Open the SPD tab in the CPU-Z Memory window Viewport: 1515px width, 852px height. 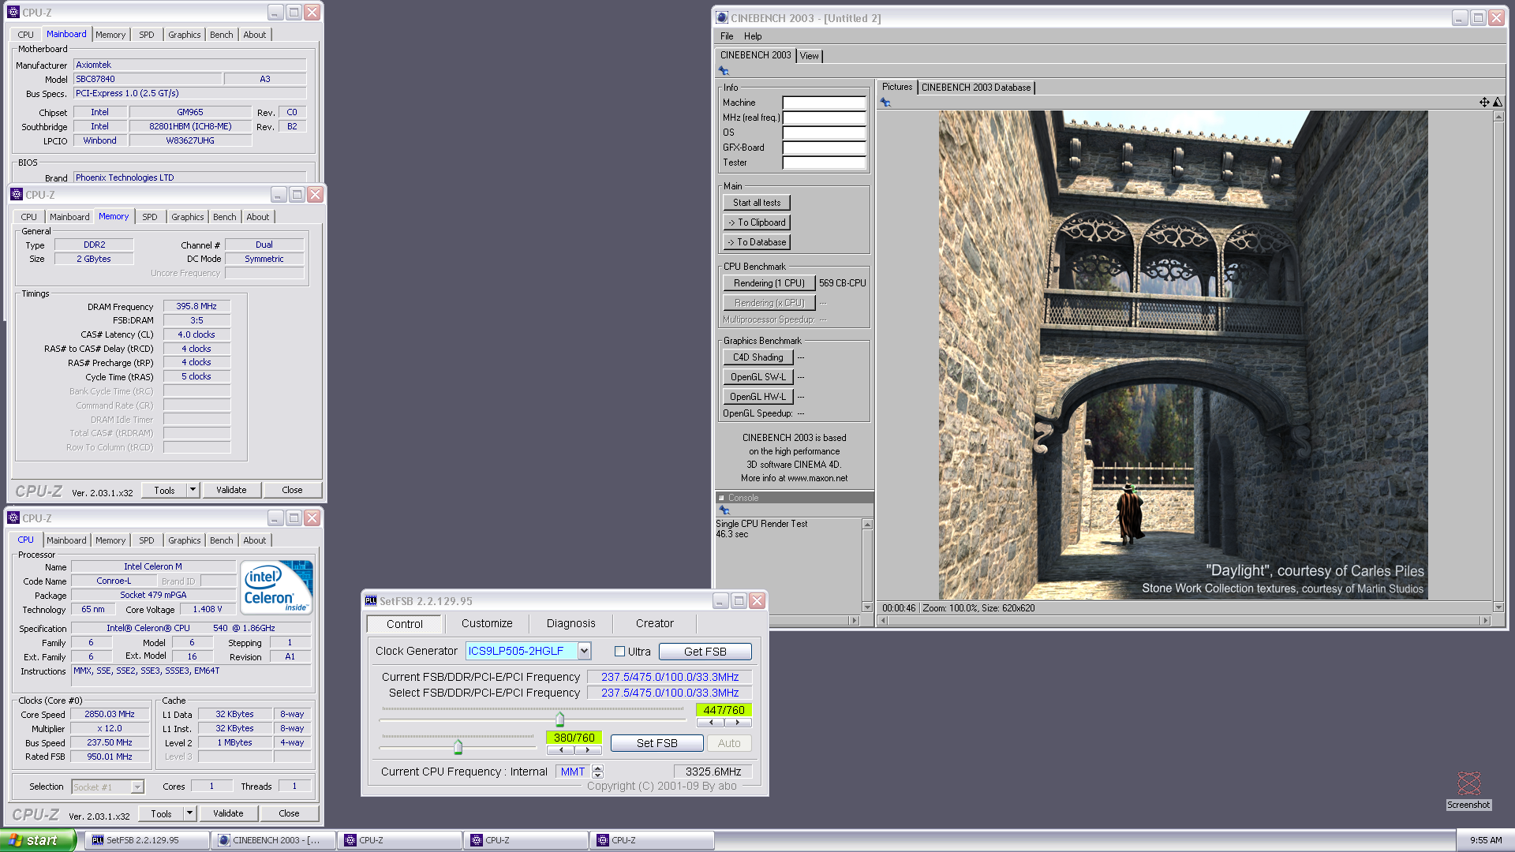150,217
